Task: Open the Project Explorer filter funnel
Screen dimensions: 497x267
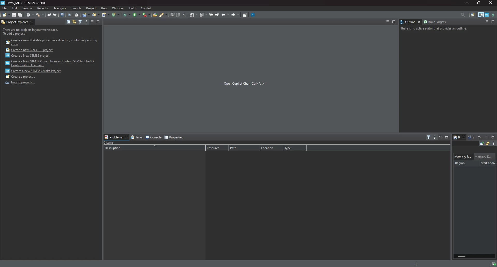Action: pos(80,22)
